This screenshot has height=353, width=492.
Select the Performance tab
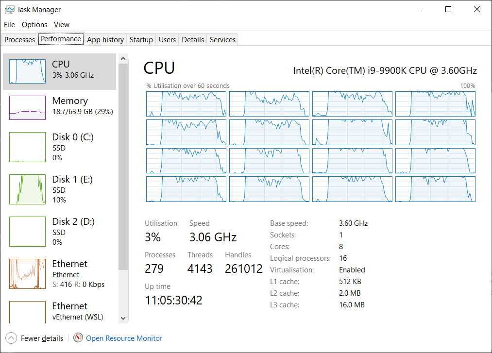pos(61,39)
